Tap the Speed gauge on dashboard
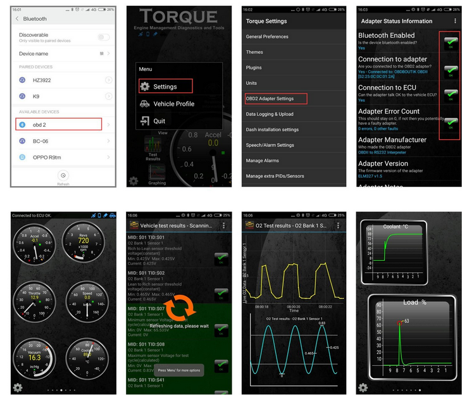 point(87,301)
